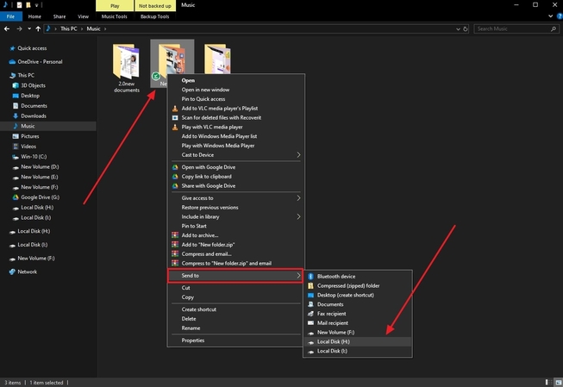This screenshot has width=563, height=387.
Task: Click the VLC icon for Add to Playlist
Action: 175,109
